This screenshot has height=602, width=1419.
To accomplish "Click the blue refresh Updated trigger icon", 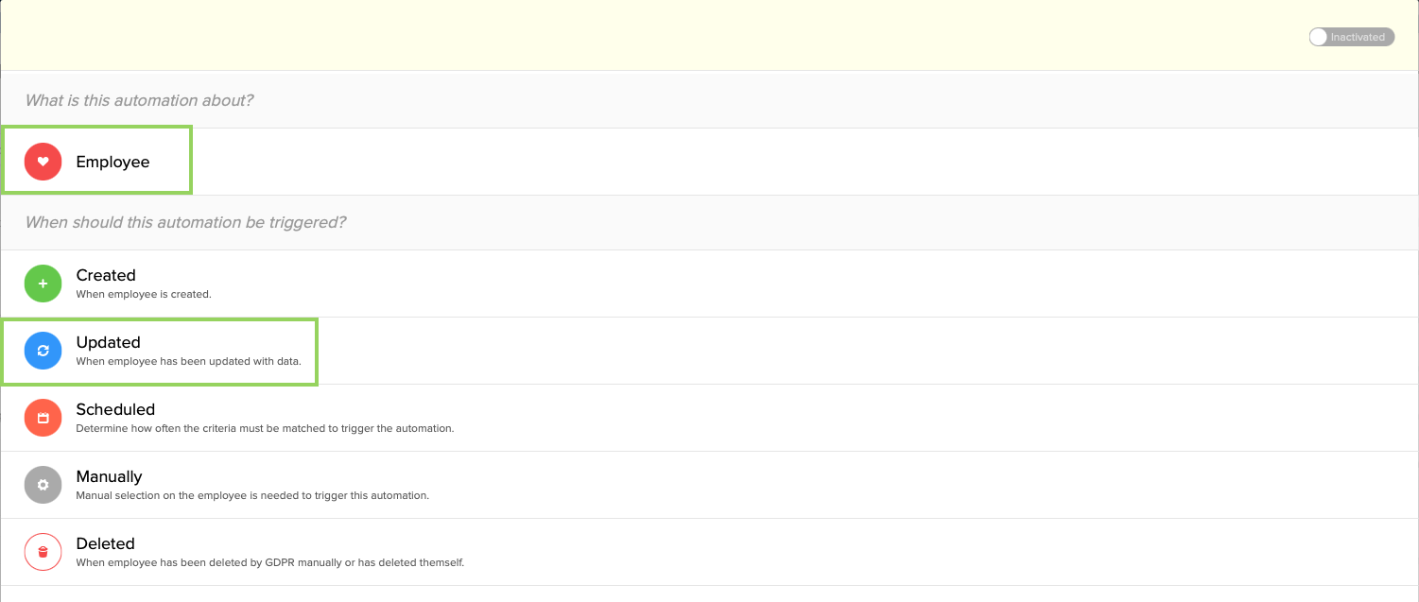I will [43, 351].
